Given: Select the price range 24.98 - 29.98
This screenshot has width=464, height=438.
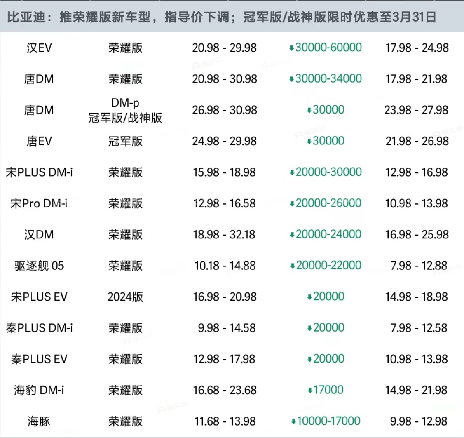Looking at the screenshot, I should (224, 141).
